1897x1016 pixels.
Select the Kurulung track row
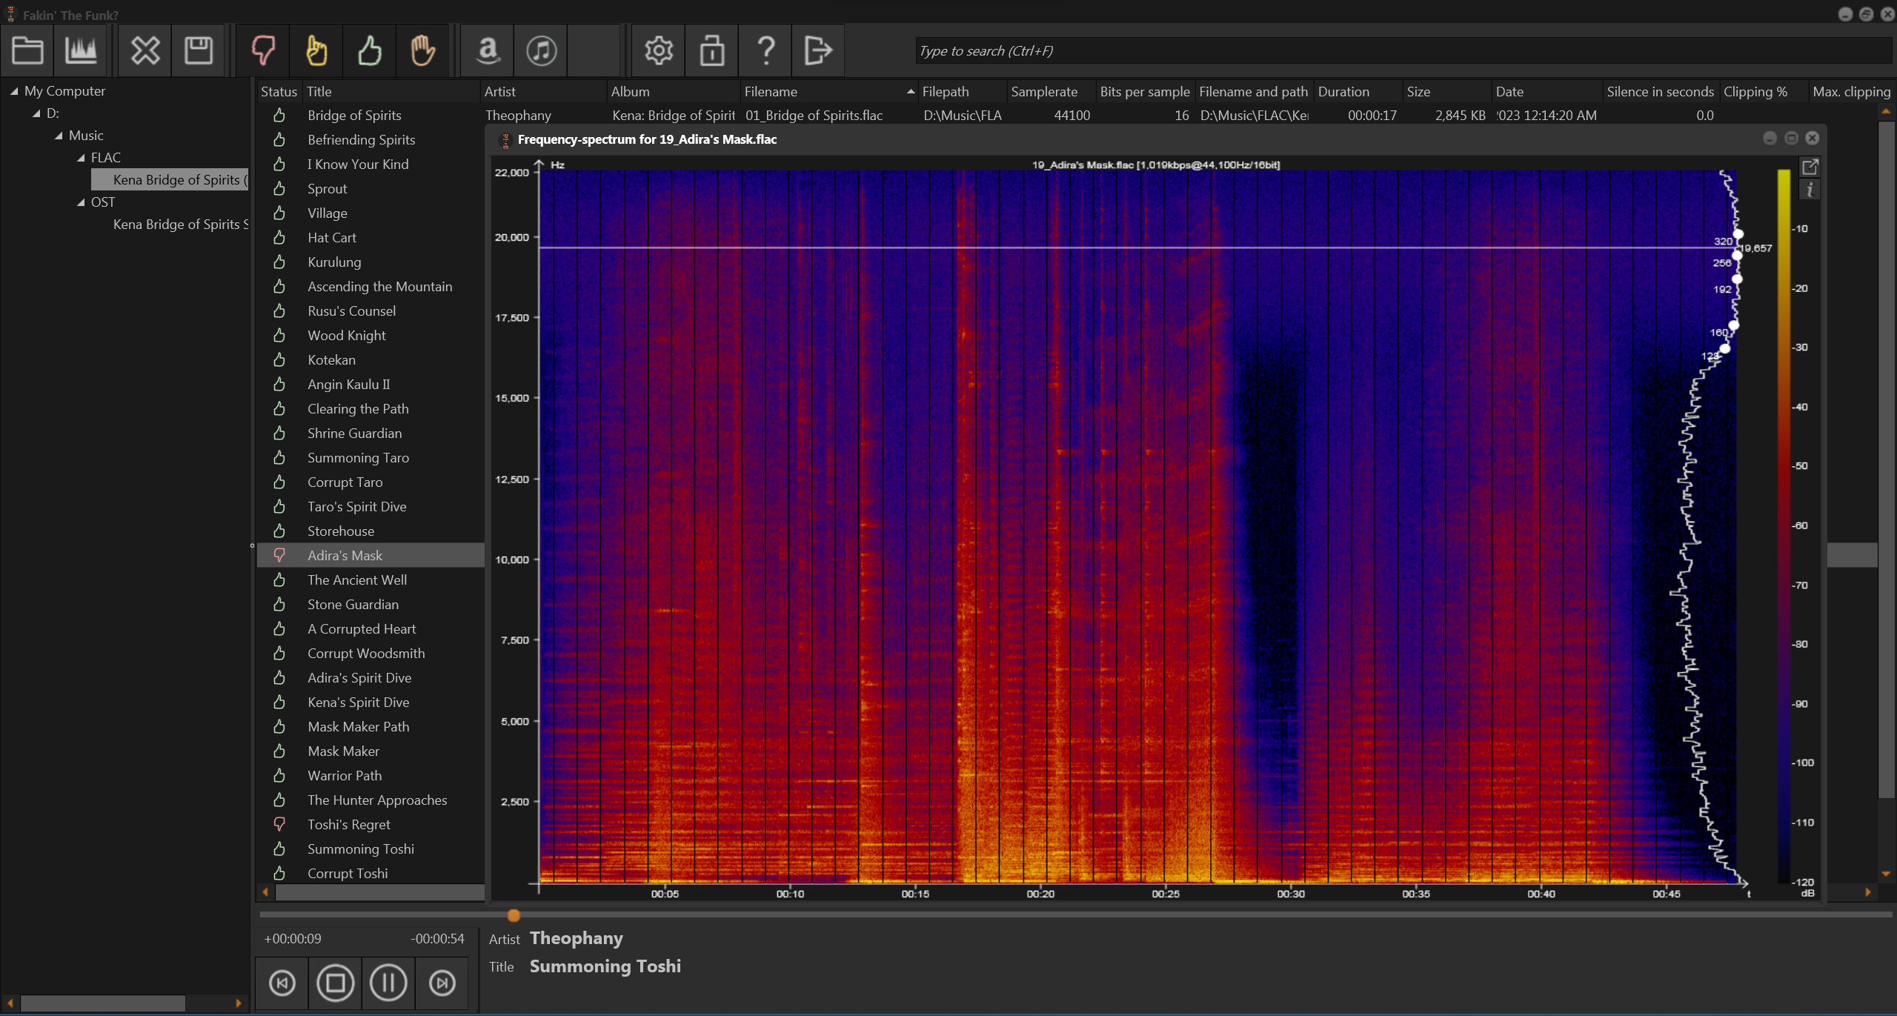tap(334, 262)
